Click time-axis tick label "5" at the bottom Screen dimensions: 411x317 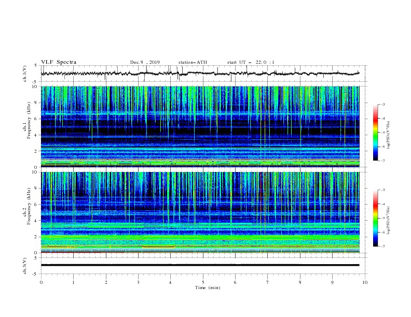[203, 282]
